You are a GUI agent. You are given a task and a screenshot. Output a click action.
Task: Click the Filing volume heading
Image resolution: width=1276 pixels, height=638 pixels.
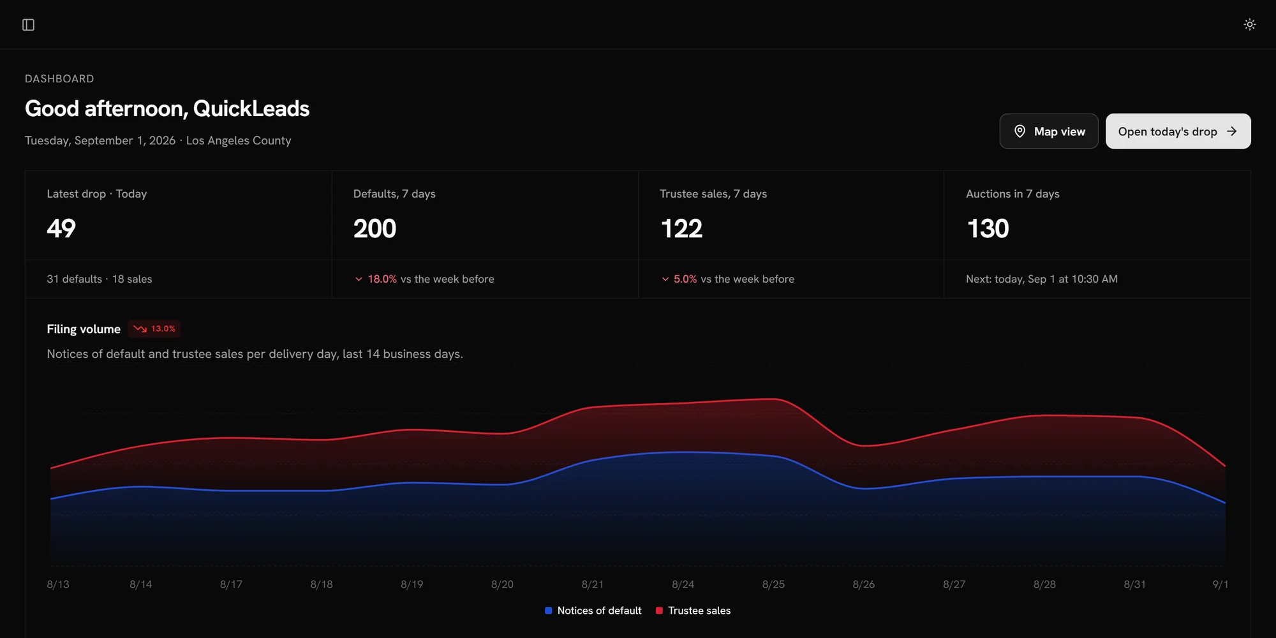tap(84, 329)
